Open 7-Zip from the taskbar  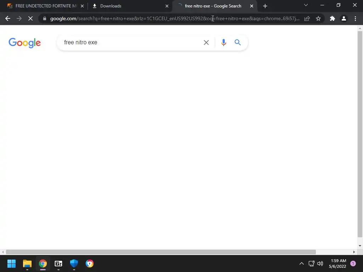coord(58,263)
